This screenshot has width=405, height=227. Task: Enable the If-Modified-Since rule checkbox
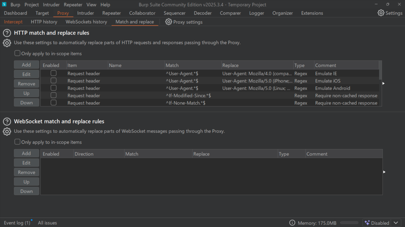[53, 96]
